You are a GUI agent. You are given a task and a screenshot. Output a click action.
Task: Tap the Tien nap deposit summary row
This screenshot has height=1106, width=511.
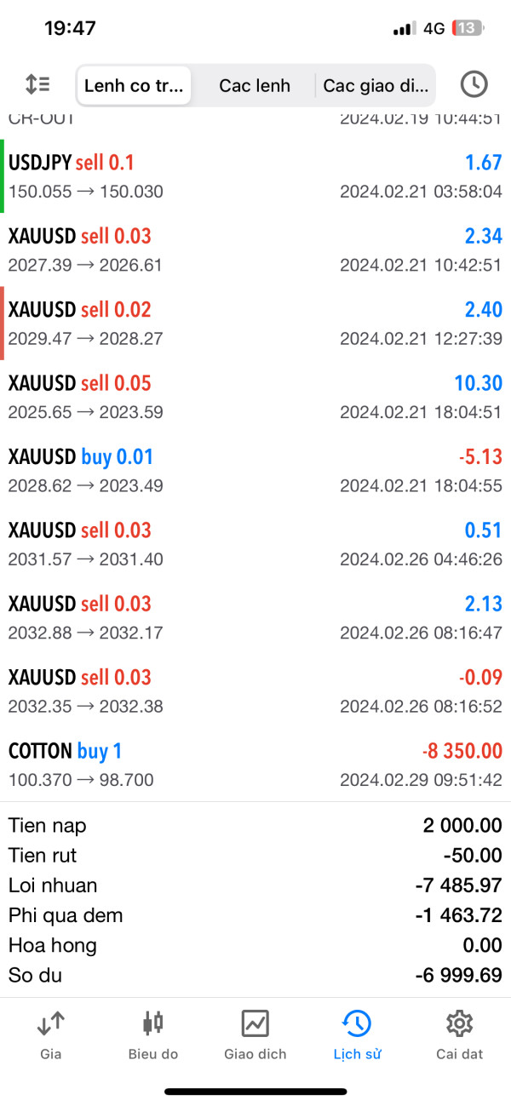coord(255,825)
